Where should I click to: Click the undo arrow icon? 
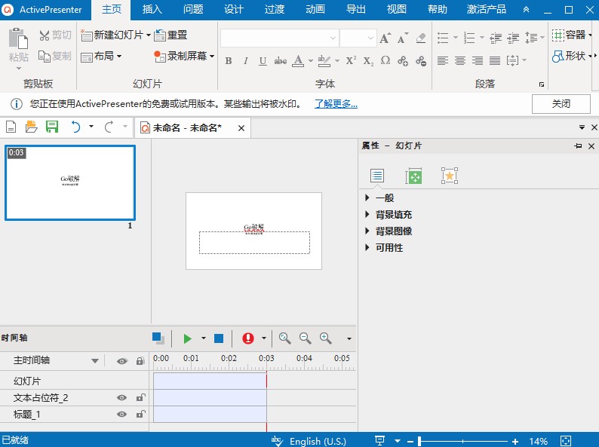75,127
